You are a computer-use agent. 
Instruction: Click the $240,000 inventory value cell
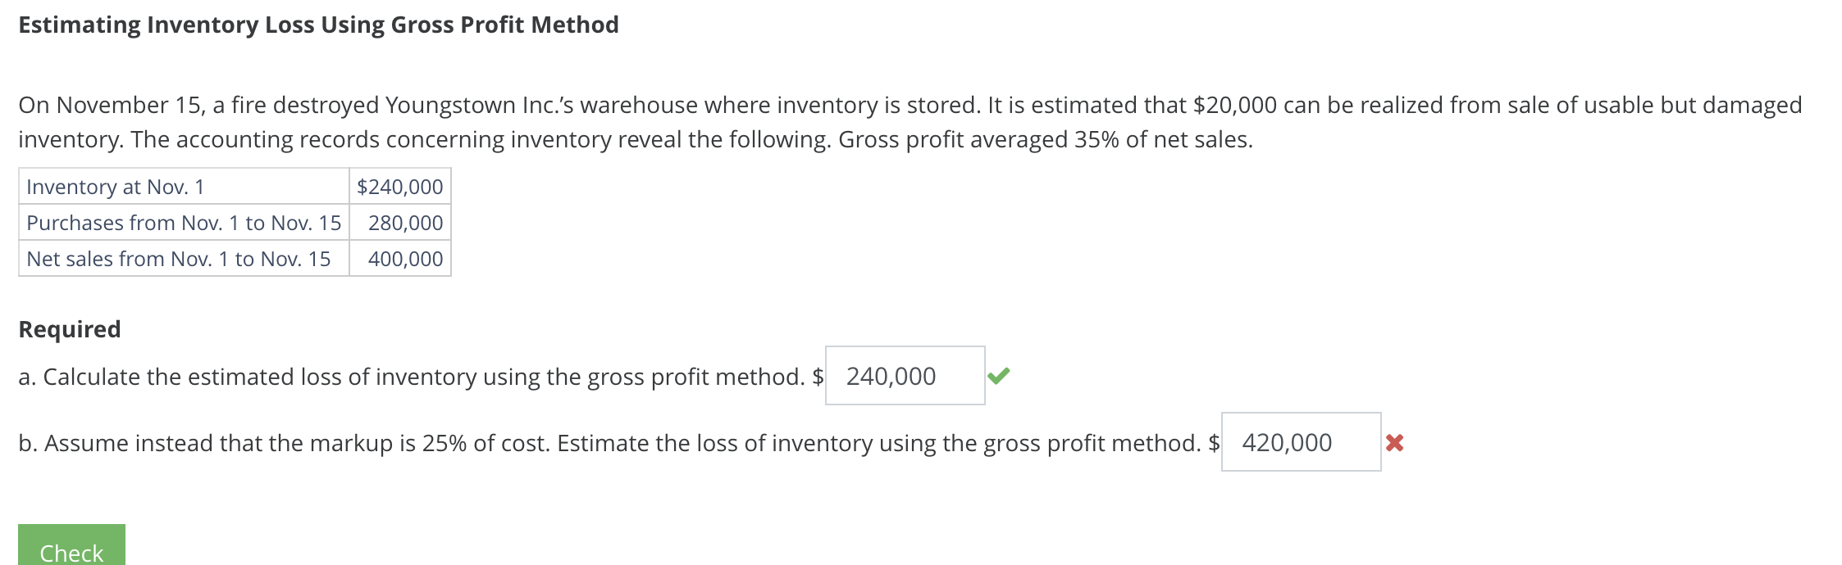400,187
